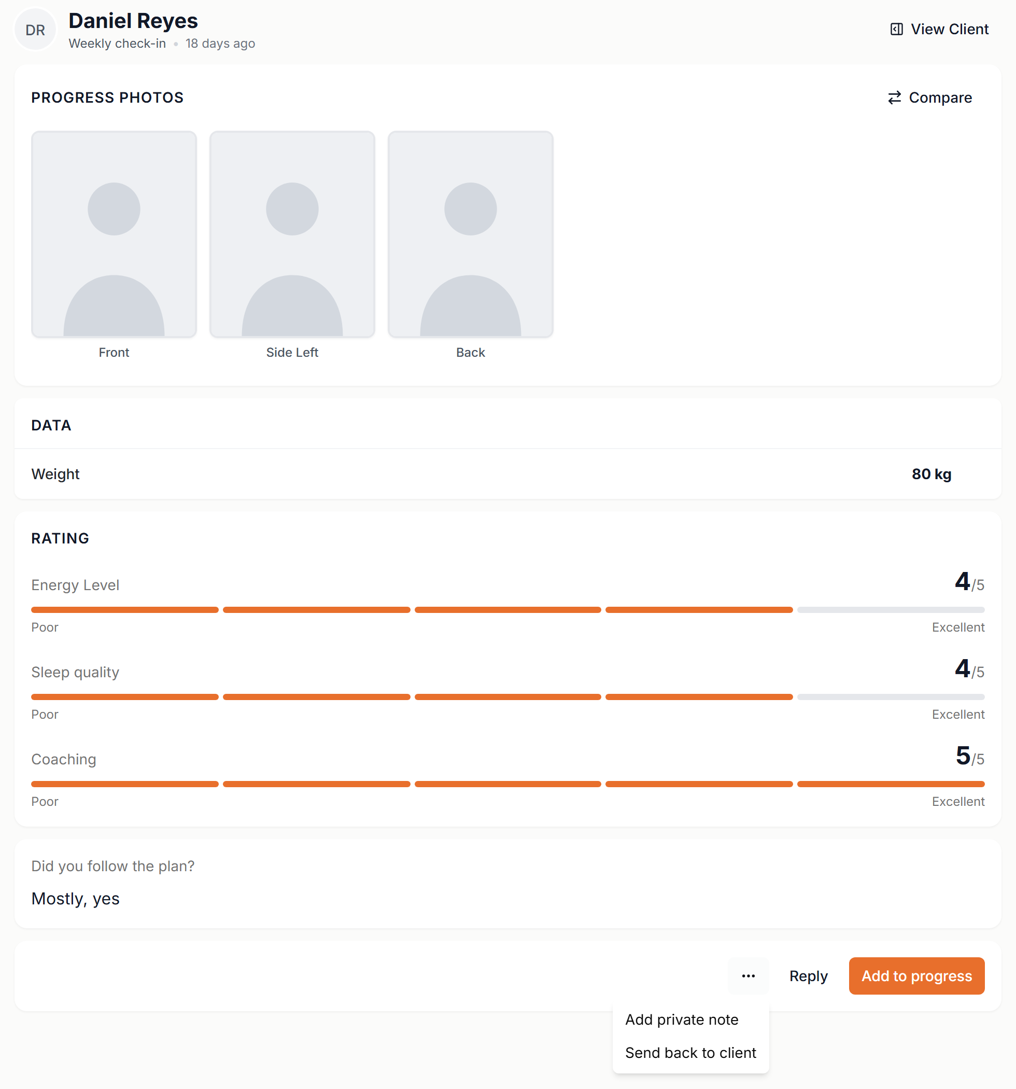Open the three-dot more options menu
Viewport: 1016px width, 1089px height.
click(x=748, y=975)
